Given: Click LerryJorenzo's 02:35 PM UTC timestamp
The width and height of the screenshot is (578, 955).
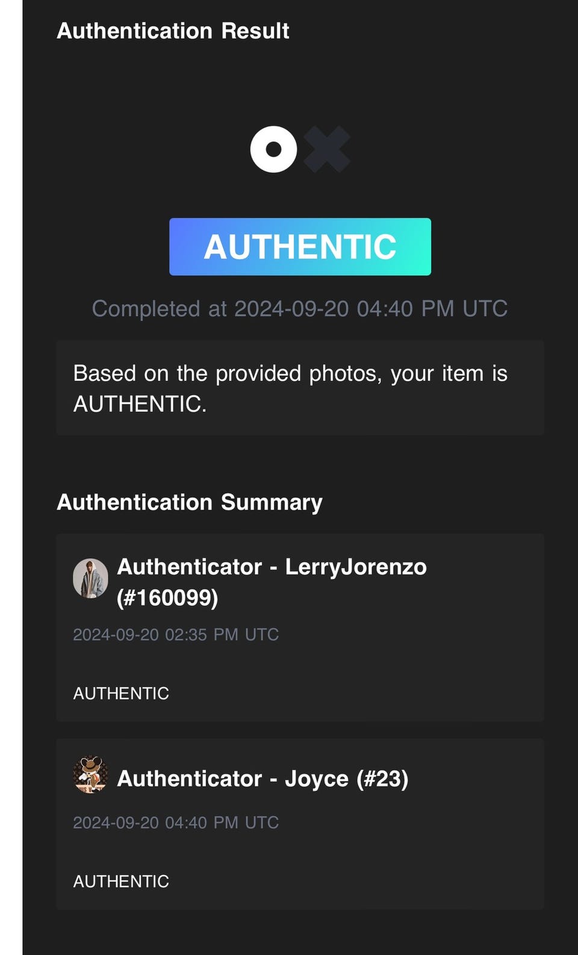Looking at the screenshot, I should click(176, 634).
